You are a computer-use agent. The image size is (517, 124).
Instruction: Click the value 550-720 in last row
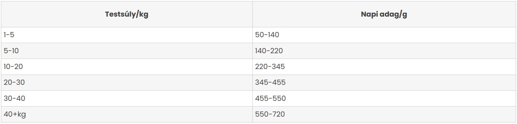click(x=270, y=114)
